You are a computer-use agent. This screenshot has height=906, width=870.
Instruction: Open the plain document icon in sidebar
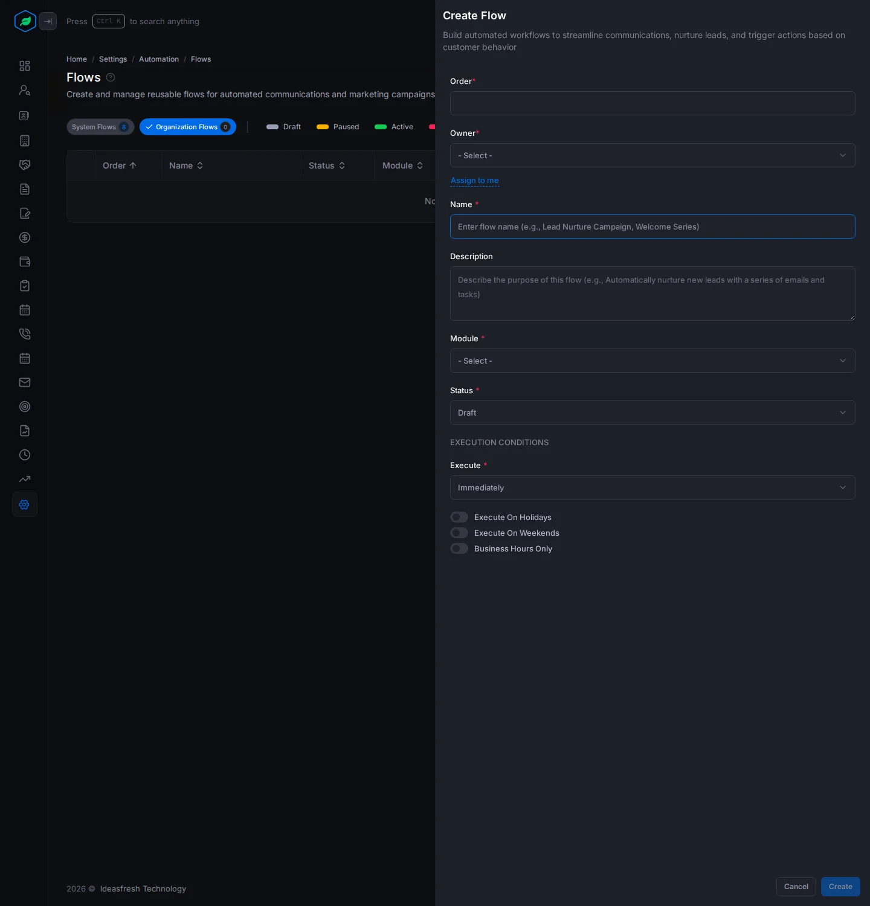25,189
